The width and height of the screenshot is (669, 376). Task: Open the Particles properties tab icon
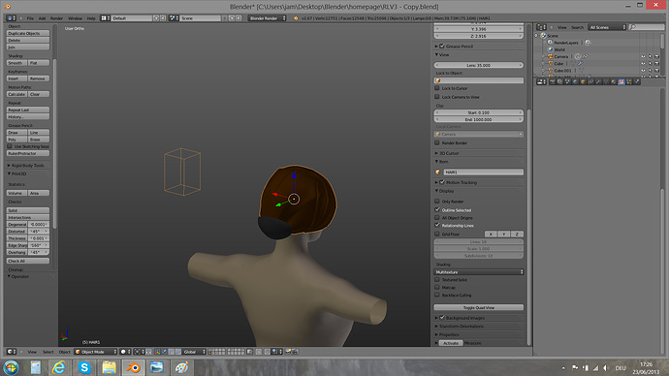tap(629, 81)
